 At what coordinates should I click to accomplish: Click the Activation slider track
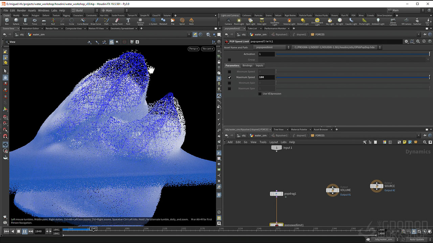(352, 54)
